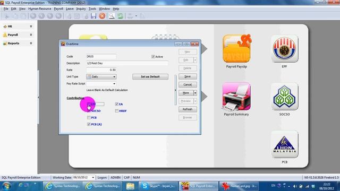The image size is (340, 191).
Task: Click the Overtime window title icon
Action: pos(63,44)
